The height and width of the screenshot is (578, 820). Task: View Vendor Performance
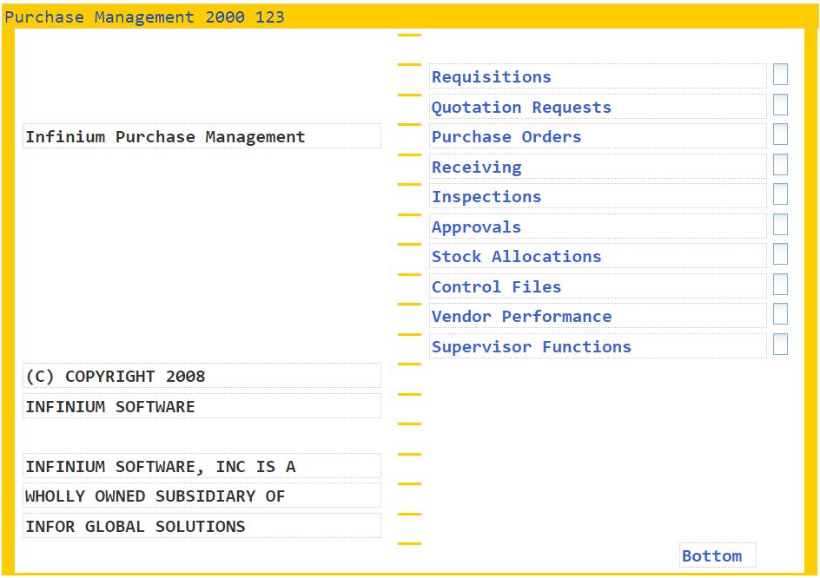click(598, 317)
